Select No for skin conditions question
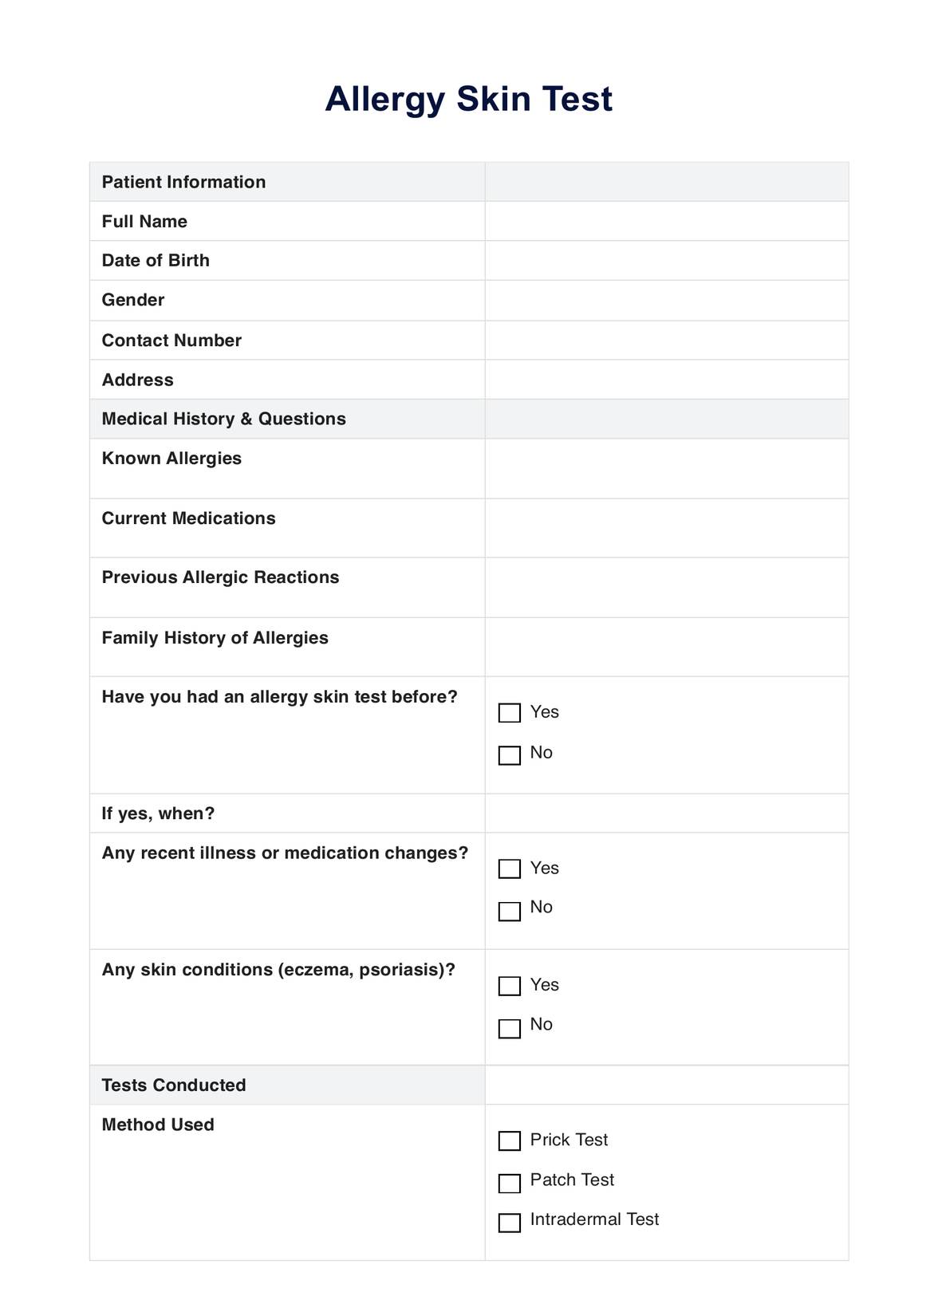 [509, 1028]
